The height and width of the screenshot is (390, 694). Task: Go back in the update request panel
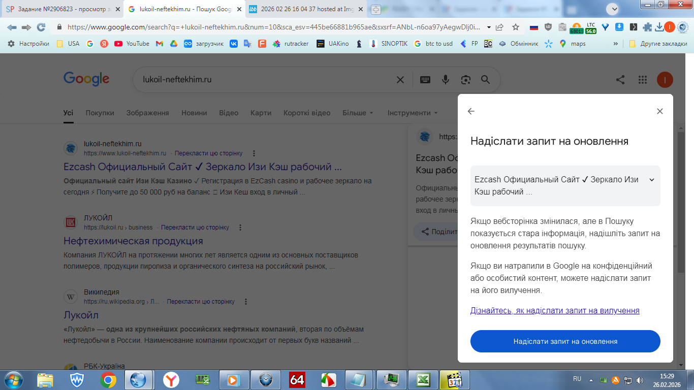point(471,111)
